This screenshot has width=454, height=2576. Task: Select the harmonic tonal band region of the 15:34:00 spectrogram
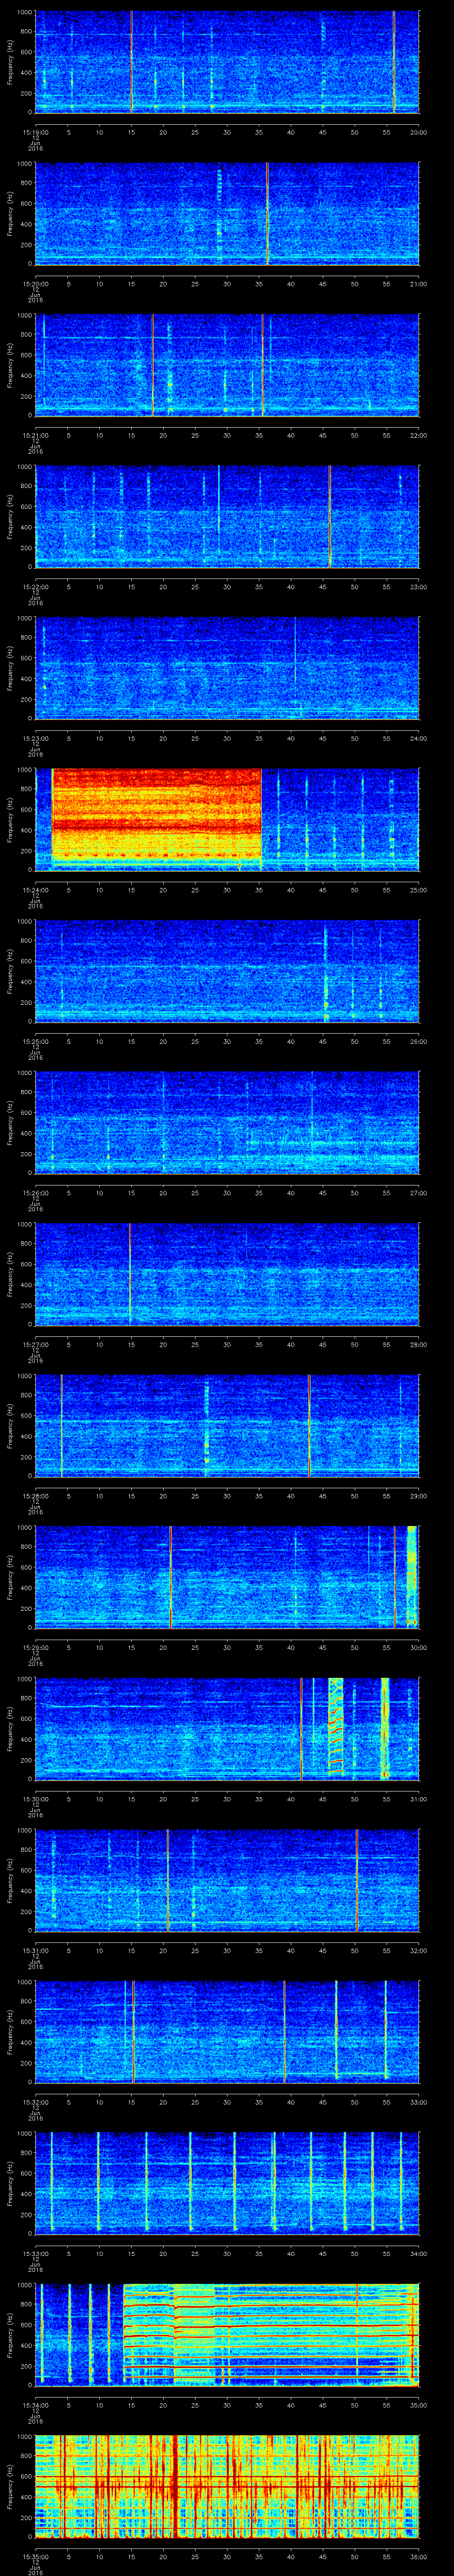[x=270, y=2334]
